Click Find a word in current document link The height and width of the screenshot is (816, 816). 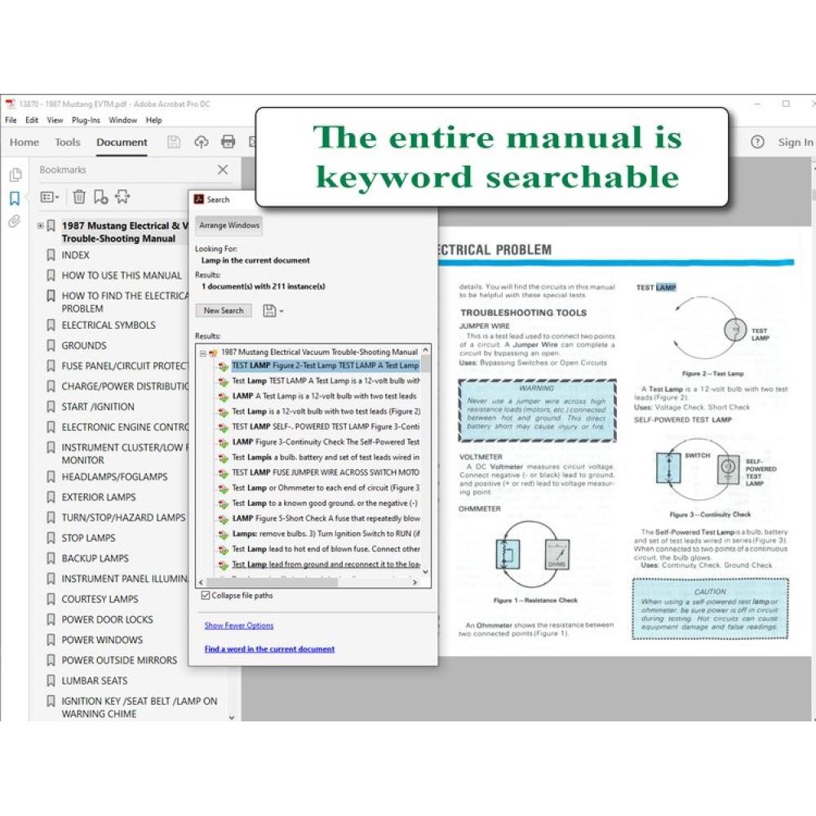[x=269, y=649]
